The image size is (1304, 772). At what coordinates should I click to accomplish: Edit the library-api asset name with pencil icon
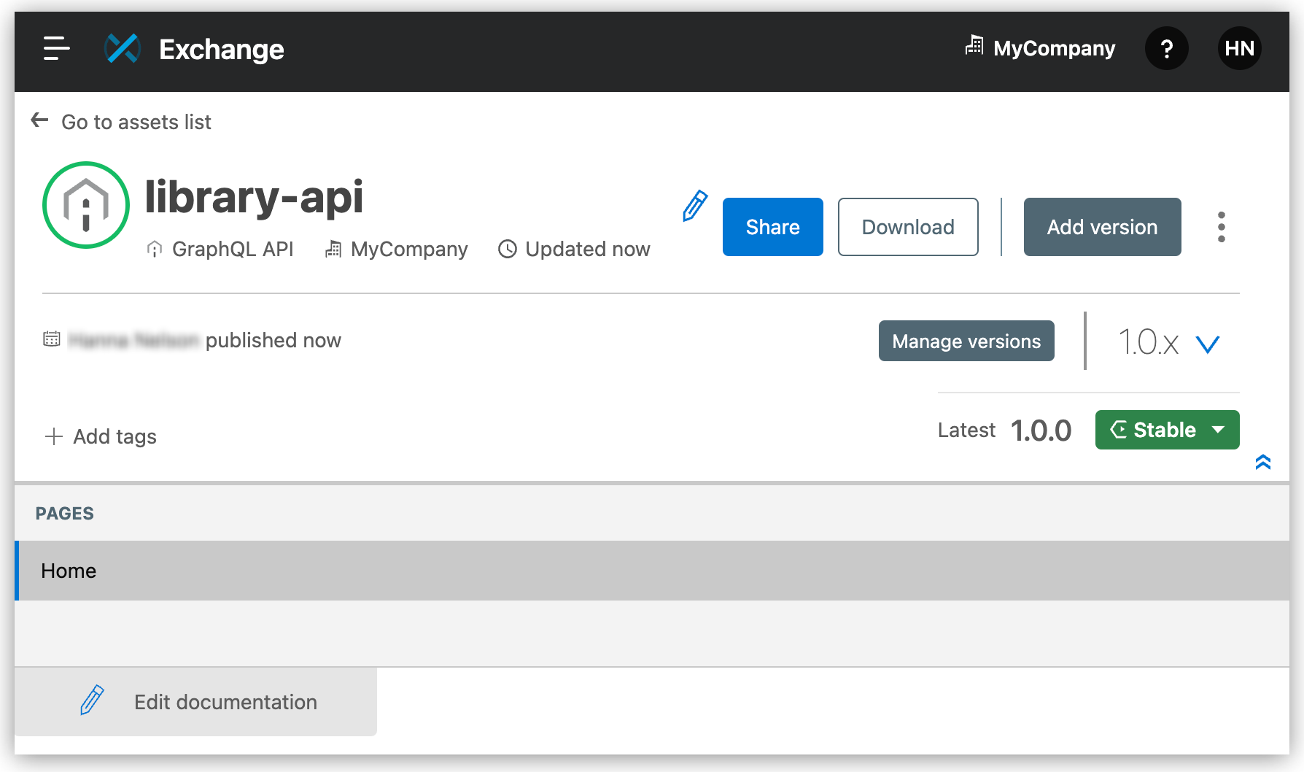point(694,208)
